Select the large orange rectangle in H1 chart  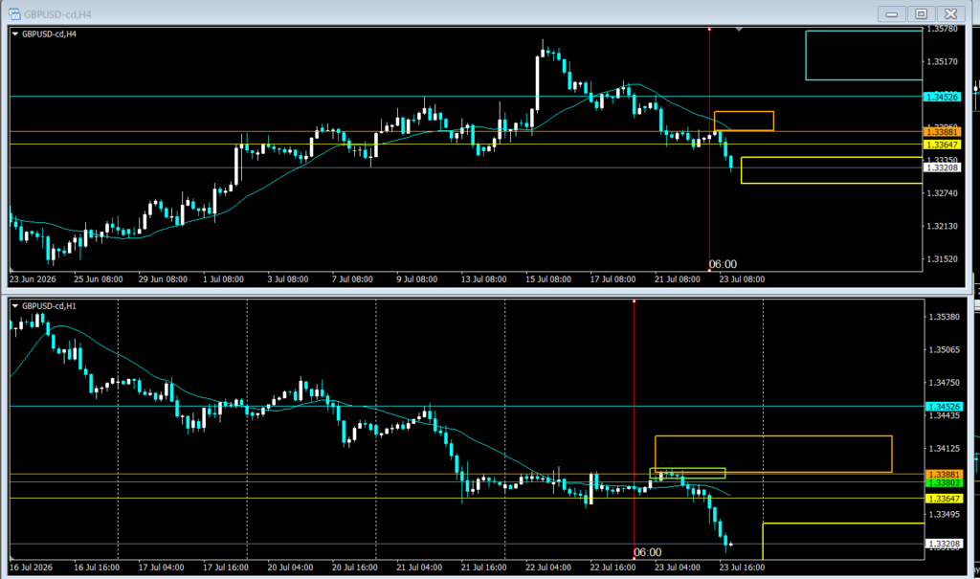[x=773, y=454]
